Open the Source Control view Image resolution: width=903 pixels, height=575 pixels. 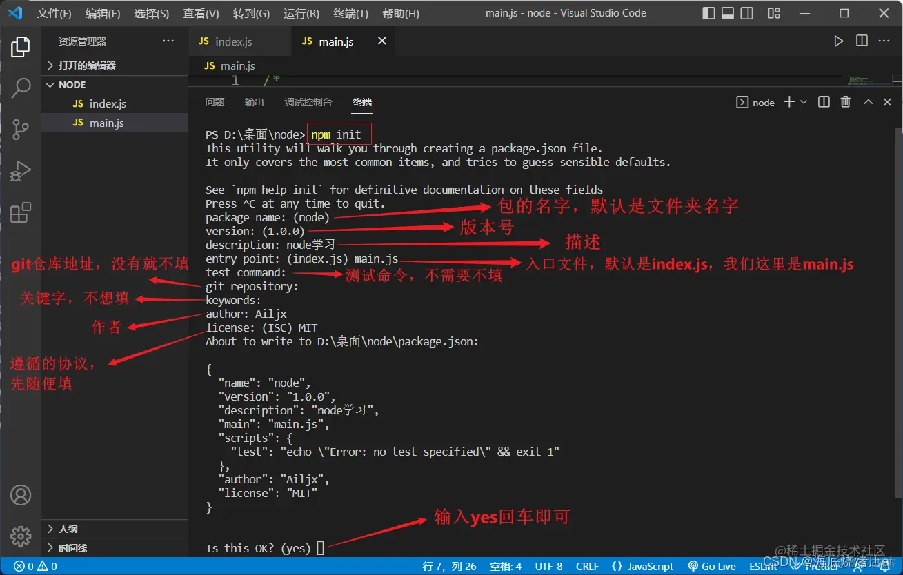click(21, 129)
